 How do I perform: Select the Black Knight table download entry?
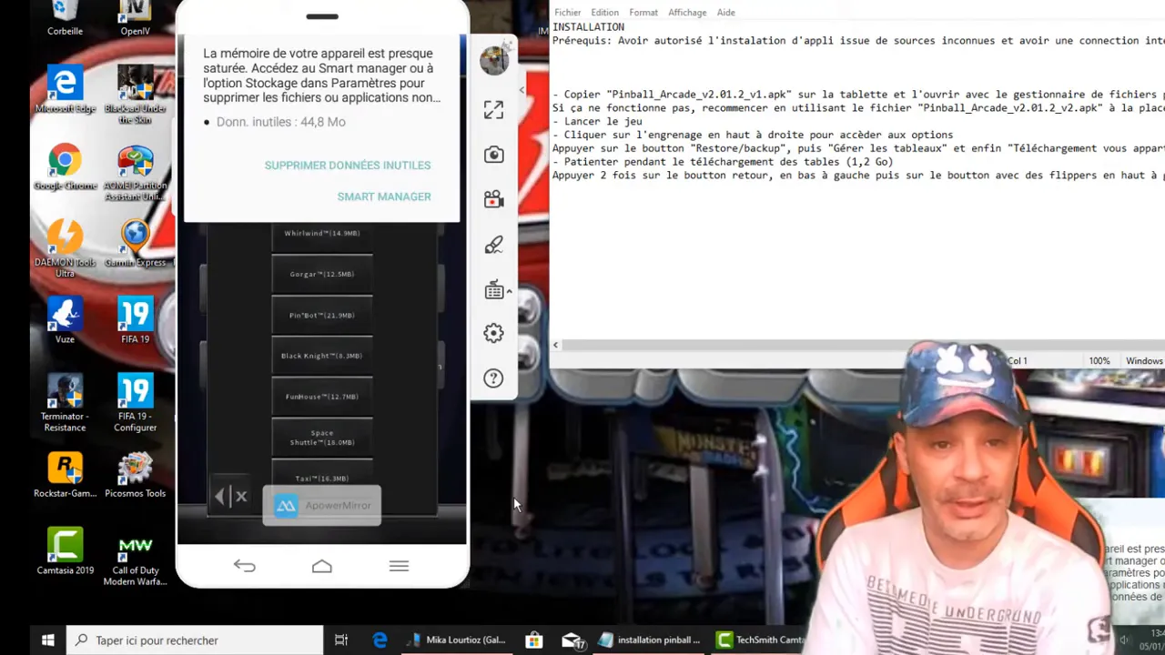pyautogui.click(x=322, y=356)
